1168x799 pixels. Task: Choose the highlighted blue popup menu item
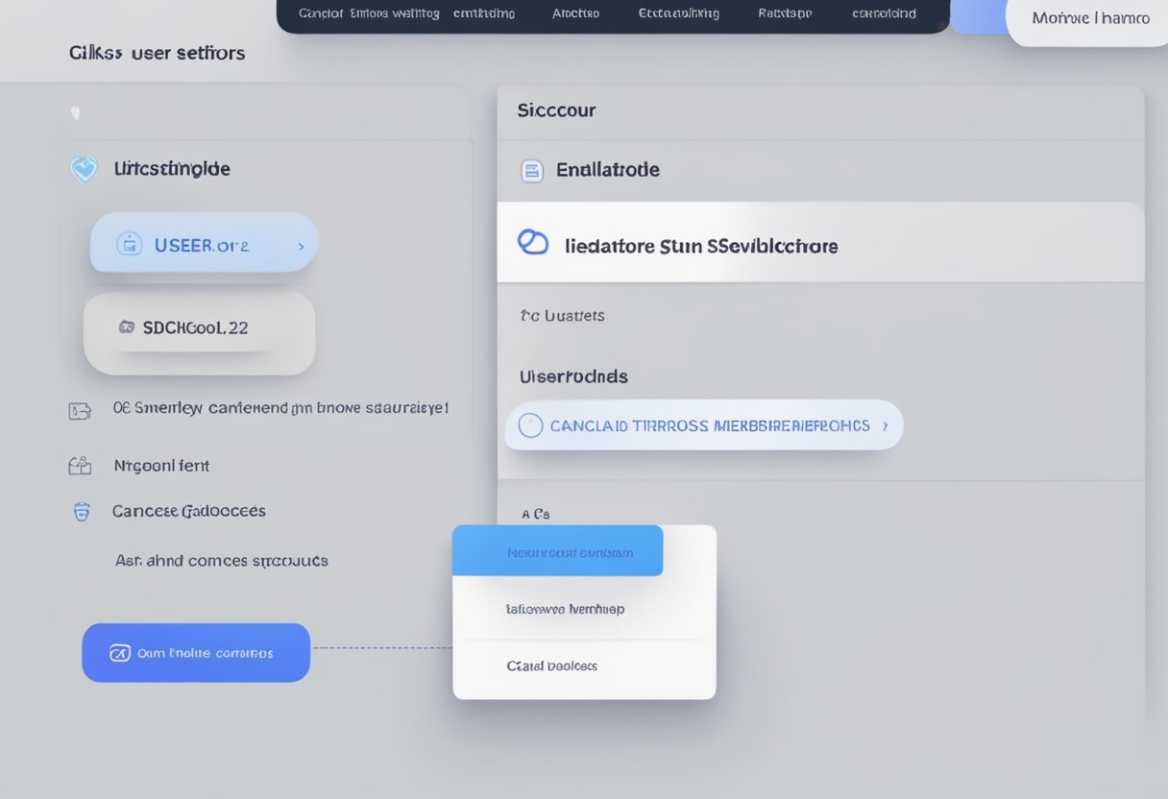pos(558,552)
